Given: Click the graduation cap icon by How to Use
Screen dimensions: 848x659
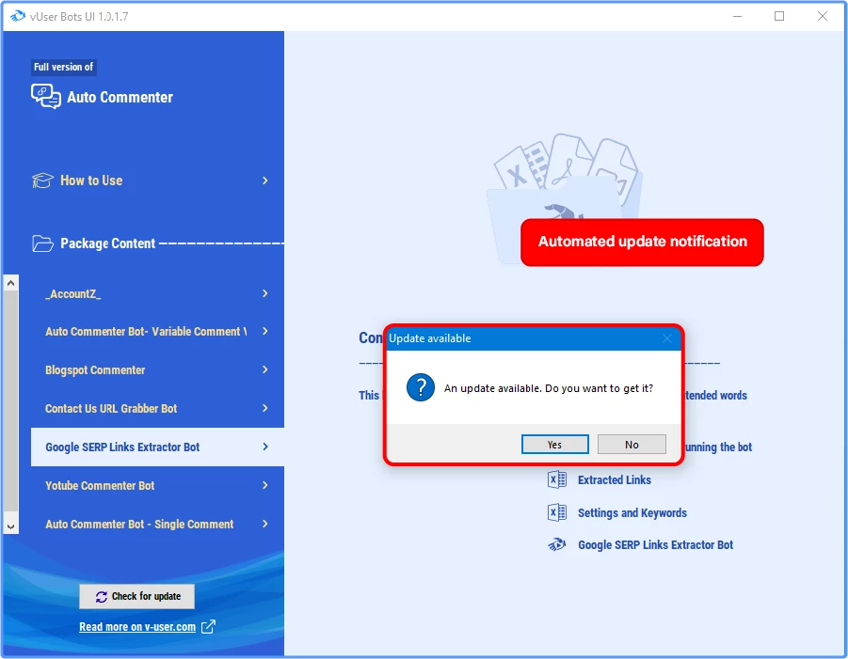Looking at the screenshot, I should (x=42, y=180).
